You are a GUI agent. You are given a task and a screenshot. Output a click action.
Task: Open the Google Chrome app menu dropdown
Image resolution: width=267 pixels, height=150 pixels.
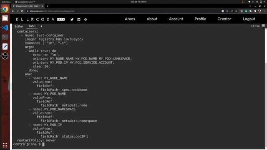pyautogui.click(x=25, y=2)
